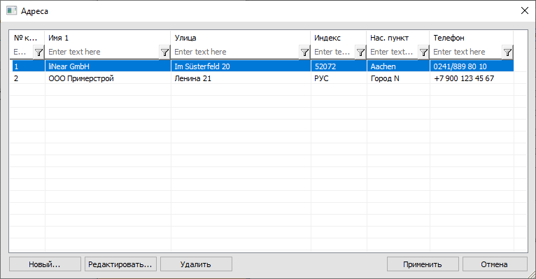Screen dimensions: 536x279
Task: Sort by the Улица column header
Action: click(x=241, y=38)
